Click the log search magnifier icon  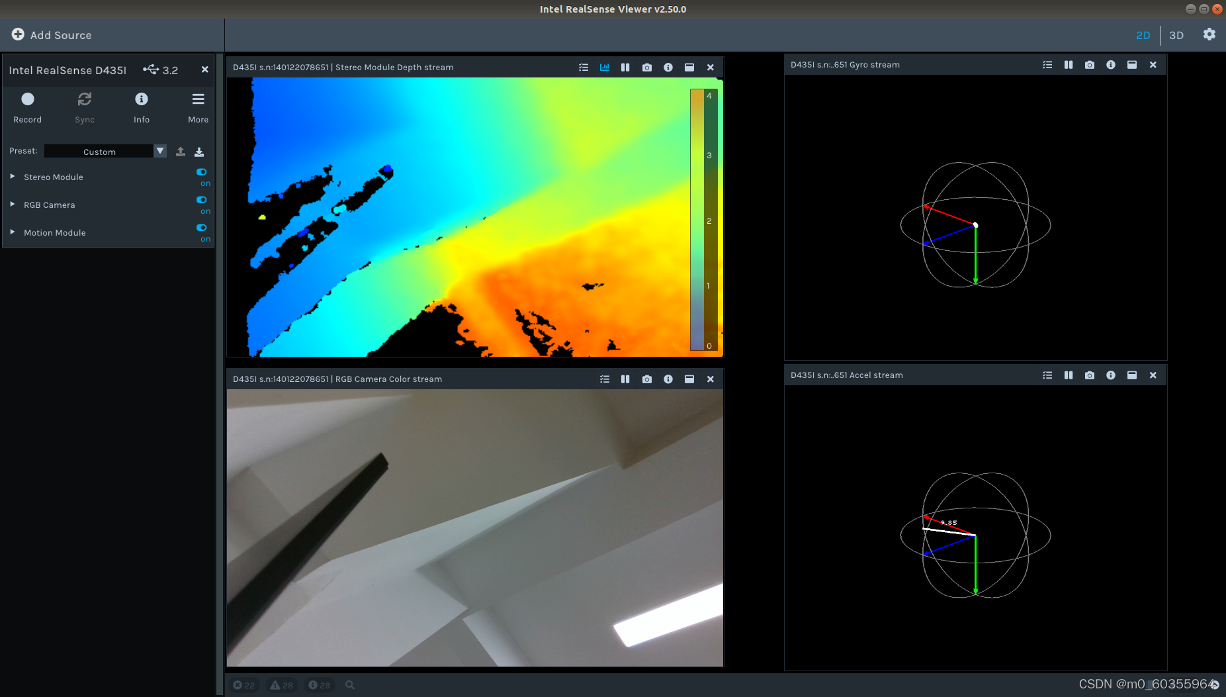350,685
